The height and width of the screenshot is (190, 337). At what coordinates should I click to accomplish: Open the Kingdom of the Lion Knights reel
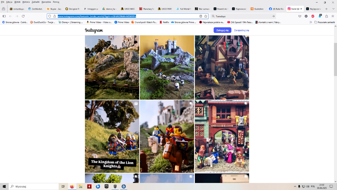pyautogui.click(x=112, y=136)
